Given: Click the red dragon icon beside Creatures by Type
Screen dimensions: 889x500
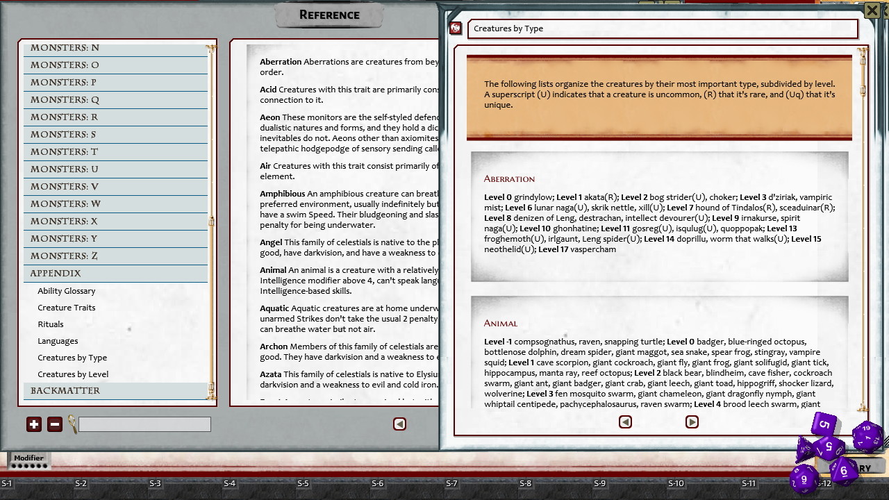Looking at the screenshot, I should [456, 28].
